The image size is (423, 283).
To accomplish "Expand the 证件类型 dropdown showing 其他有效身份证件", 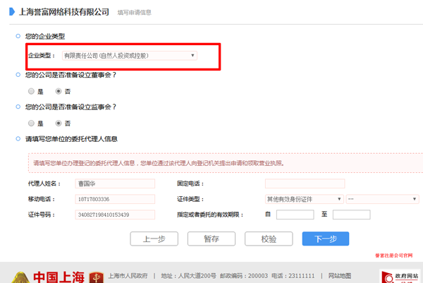I will (304, 199).
